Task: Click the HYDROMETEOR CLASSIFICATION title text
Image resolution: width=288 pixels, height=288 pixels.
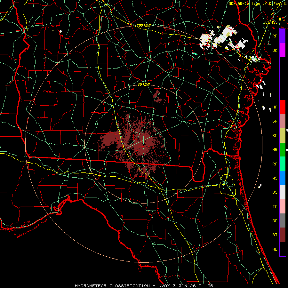Action: 112,286
